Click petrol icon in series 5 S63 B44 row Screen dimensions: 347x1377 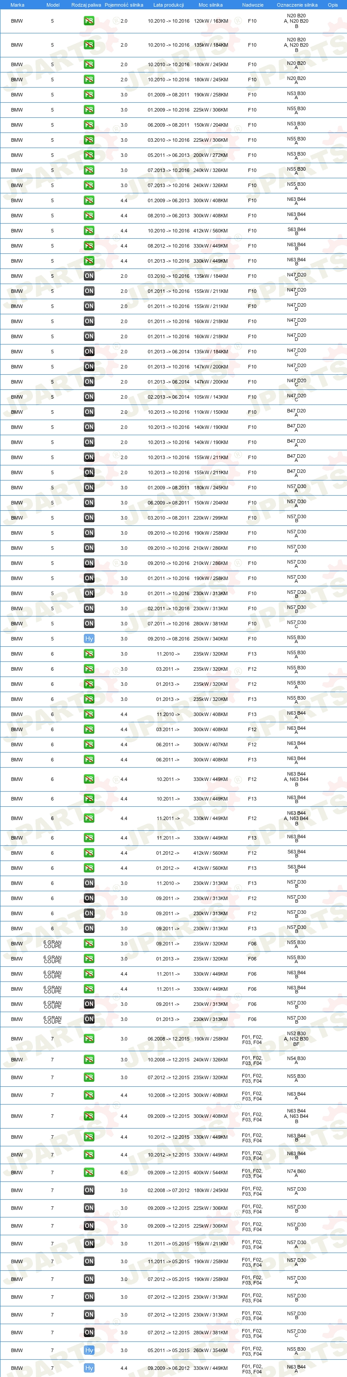[x=89, y=231]
